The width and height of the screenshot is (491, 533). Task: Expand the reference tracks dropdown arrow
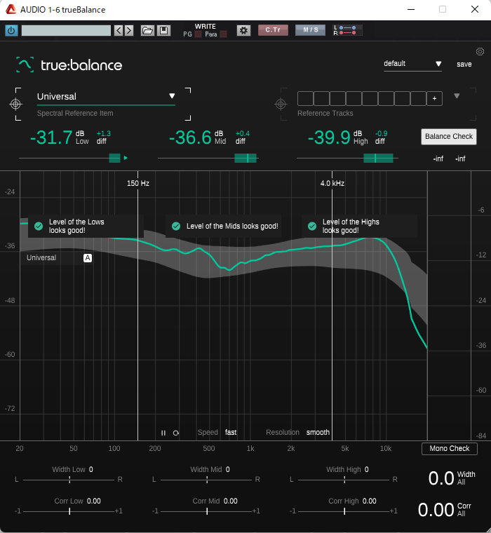coord(457,96)
